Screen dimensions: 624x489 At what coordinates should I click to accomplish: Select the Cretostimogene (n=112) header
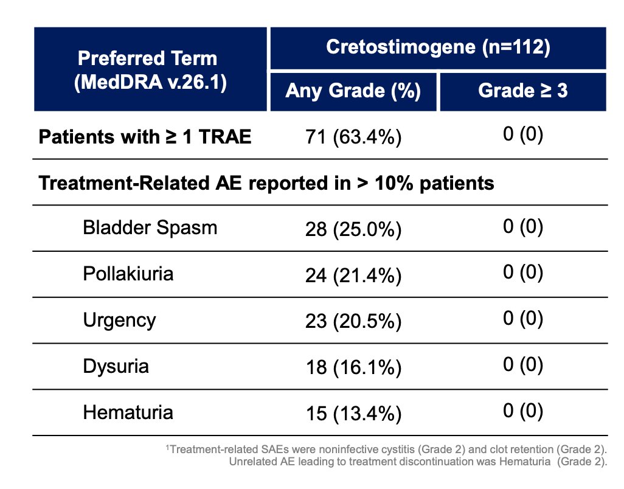(438, 48)
